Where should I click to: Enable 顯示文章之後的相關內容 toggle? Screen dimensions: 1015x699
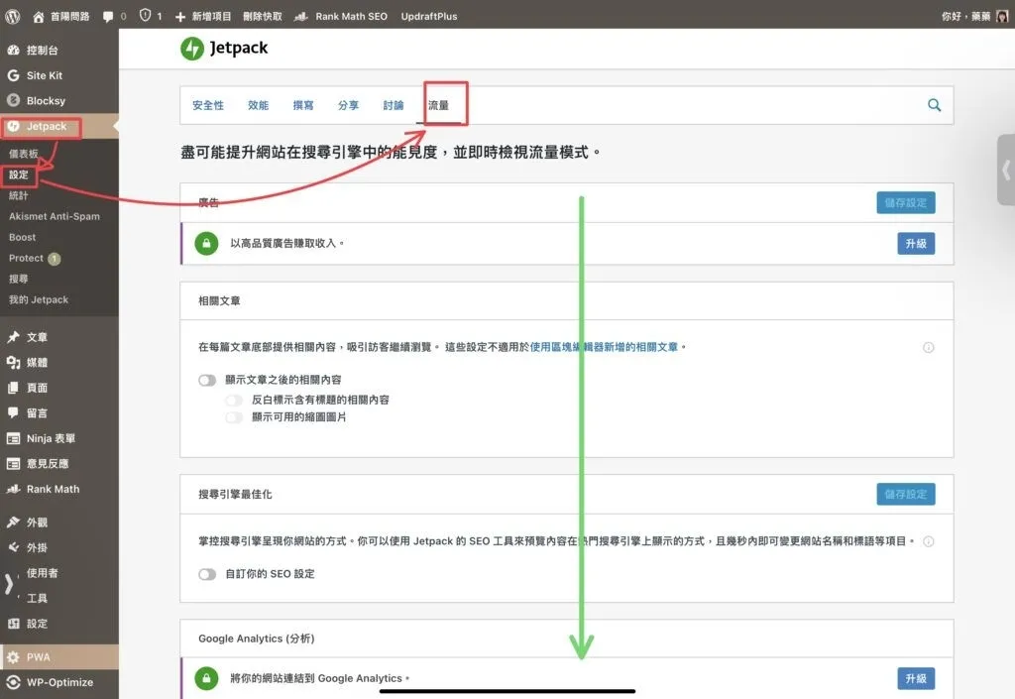pyautogui.click(x=207, y=380)
